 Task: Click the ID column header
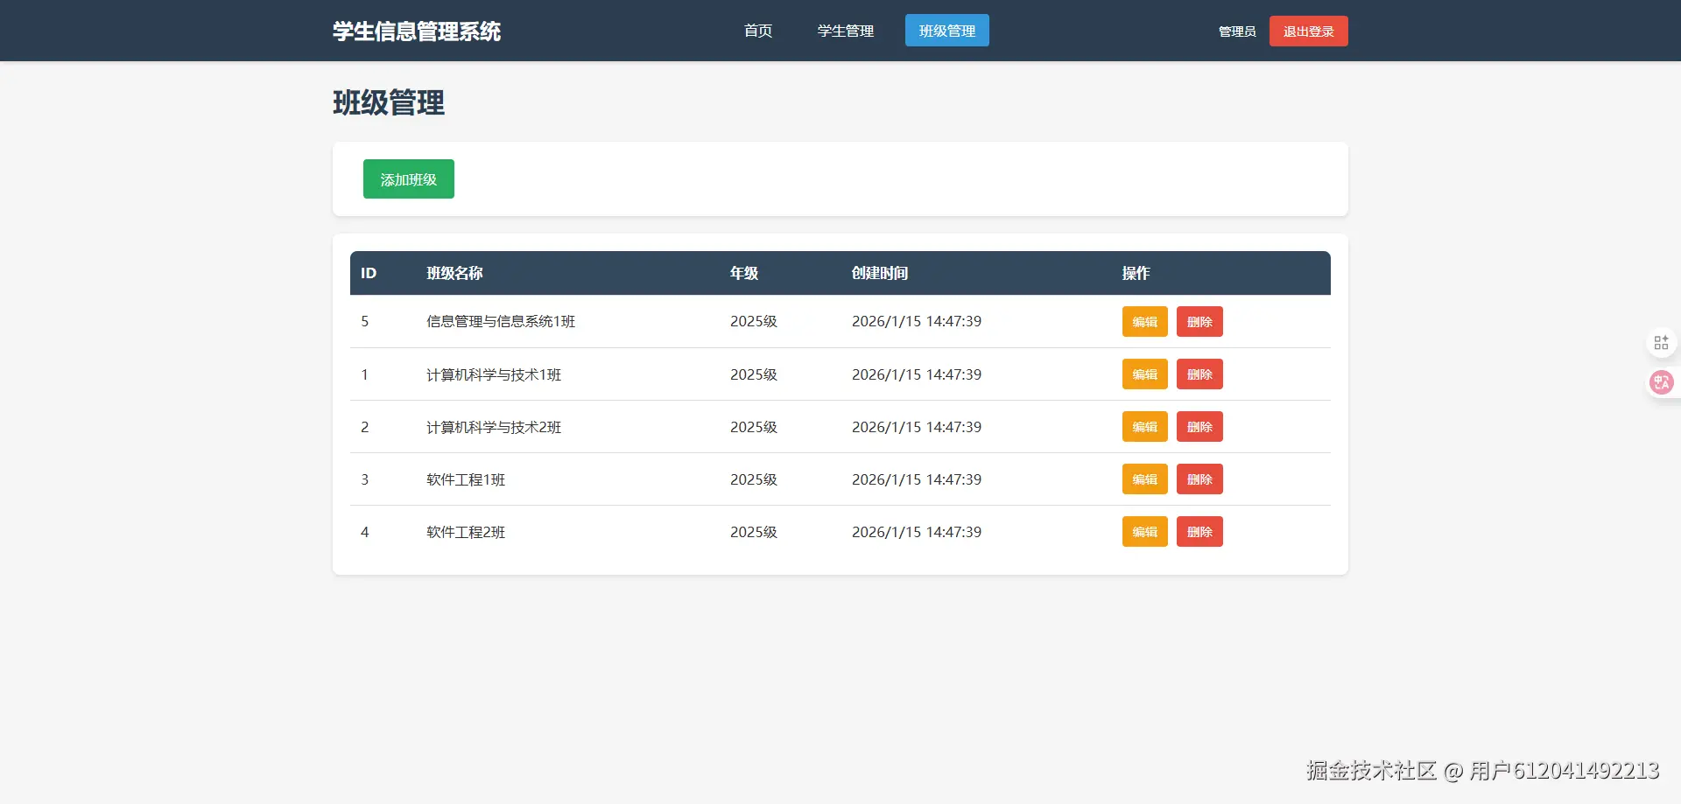(369, 273)
